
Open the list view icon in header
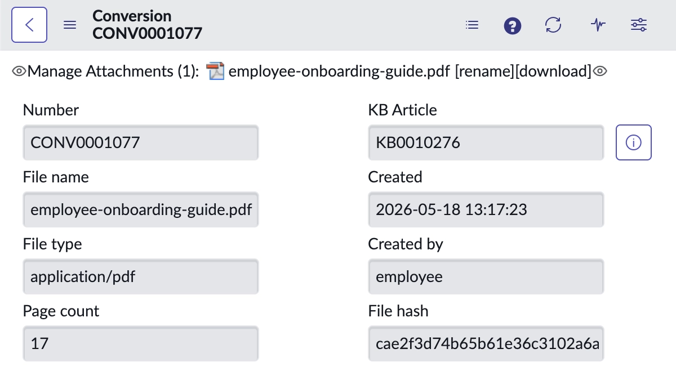coord(472,25)
